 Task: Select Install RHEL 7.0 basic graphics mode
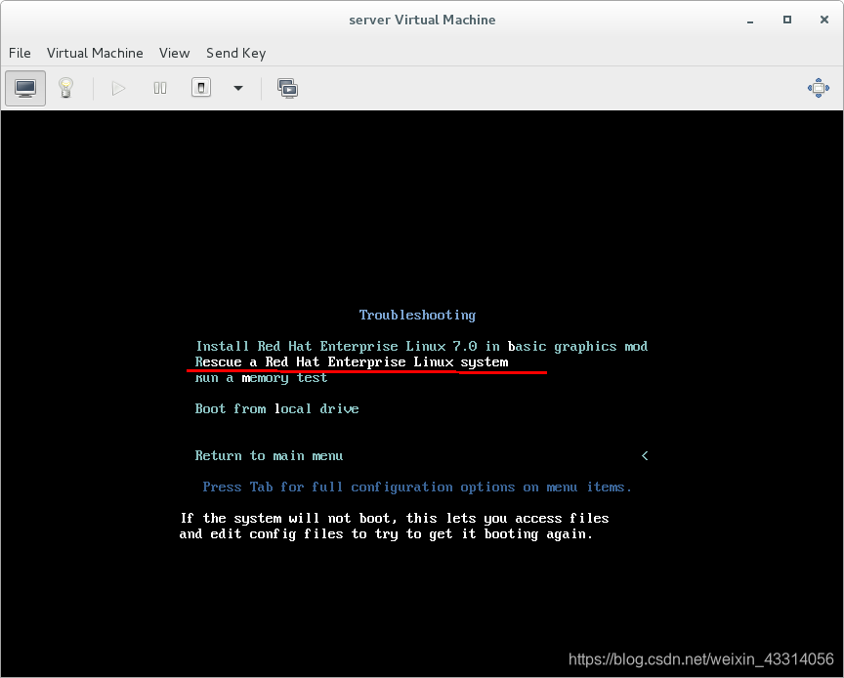coord(421,346)
